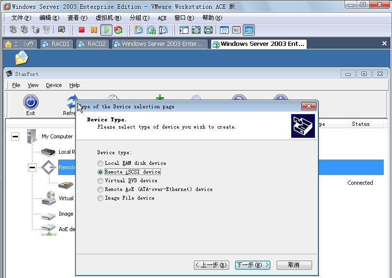Click the 下一步(N) next button
The width and height of the screenshot is (392, 278).
click(x=253, y=265)
